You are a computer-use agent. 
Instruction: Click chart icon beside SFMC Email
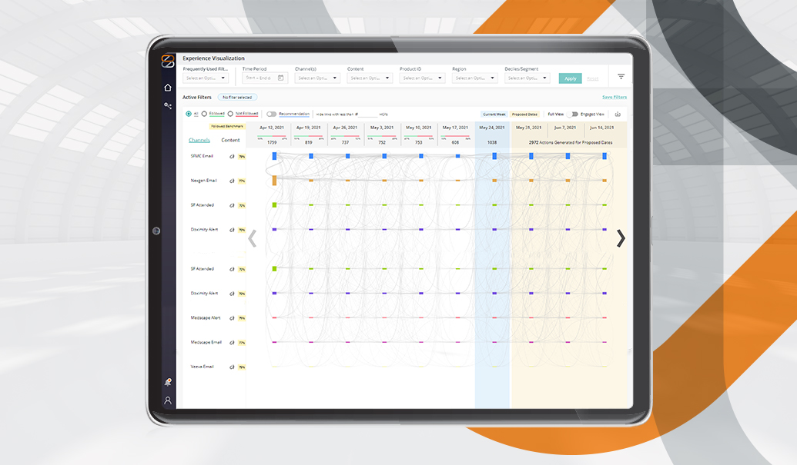point(233,156)
